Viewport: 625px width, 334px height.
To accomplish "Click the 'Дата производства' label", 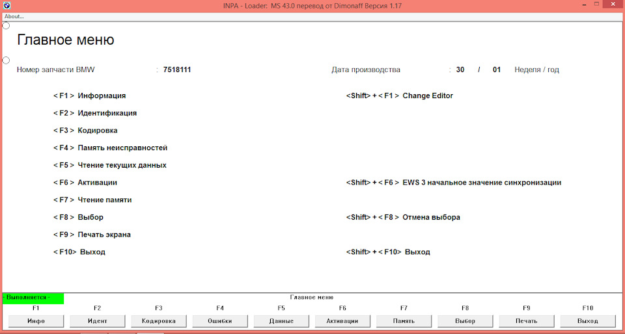I will tap(366, 70).
